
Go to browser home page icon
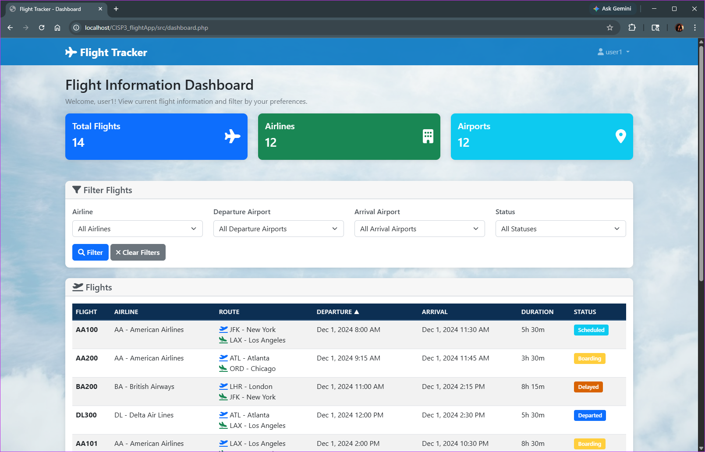coord(57,28)
